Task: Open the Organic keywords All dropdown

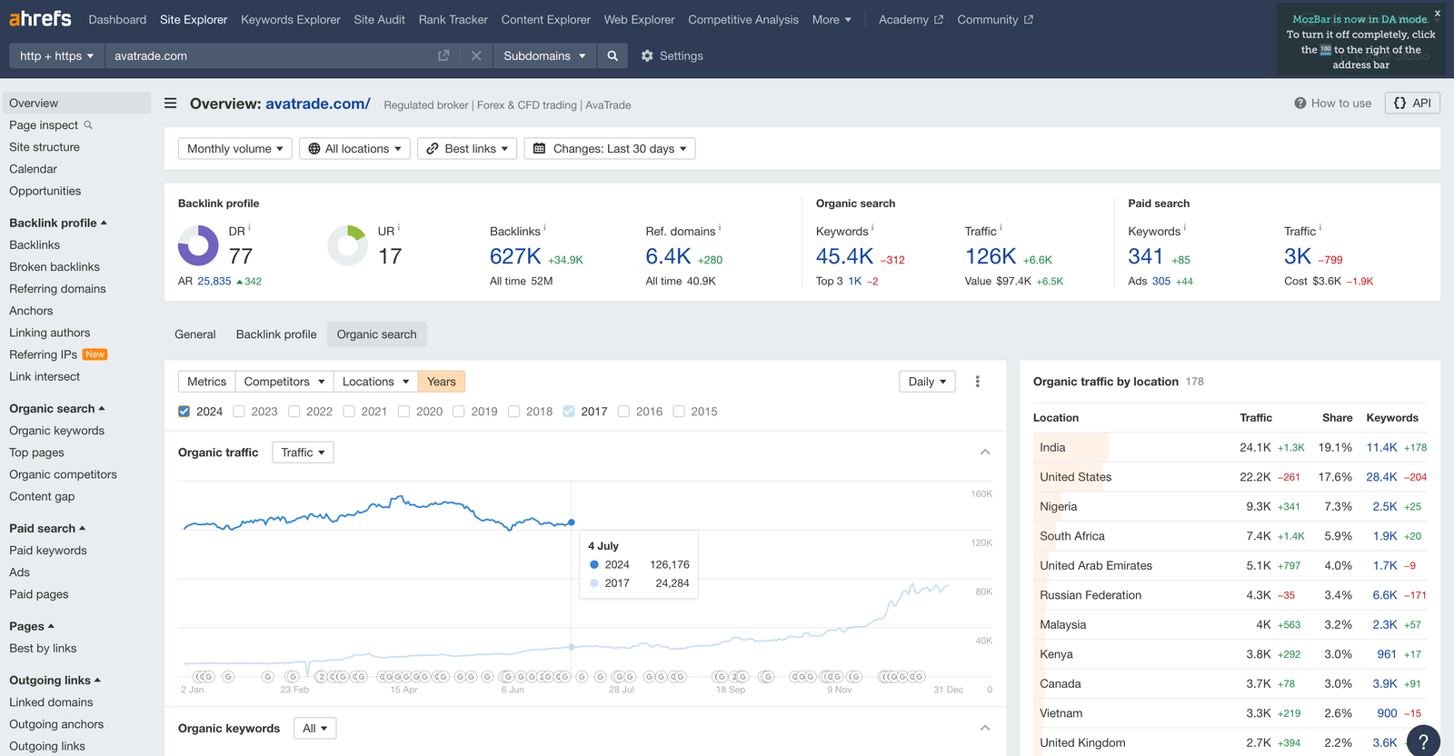Action: tap(314, 729)
